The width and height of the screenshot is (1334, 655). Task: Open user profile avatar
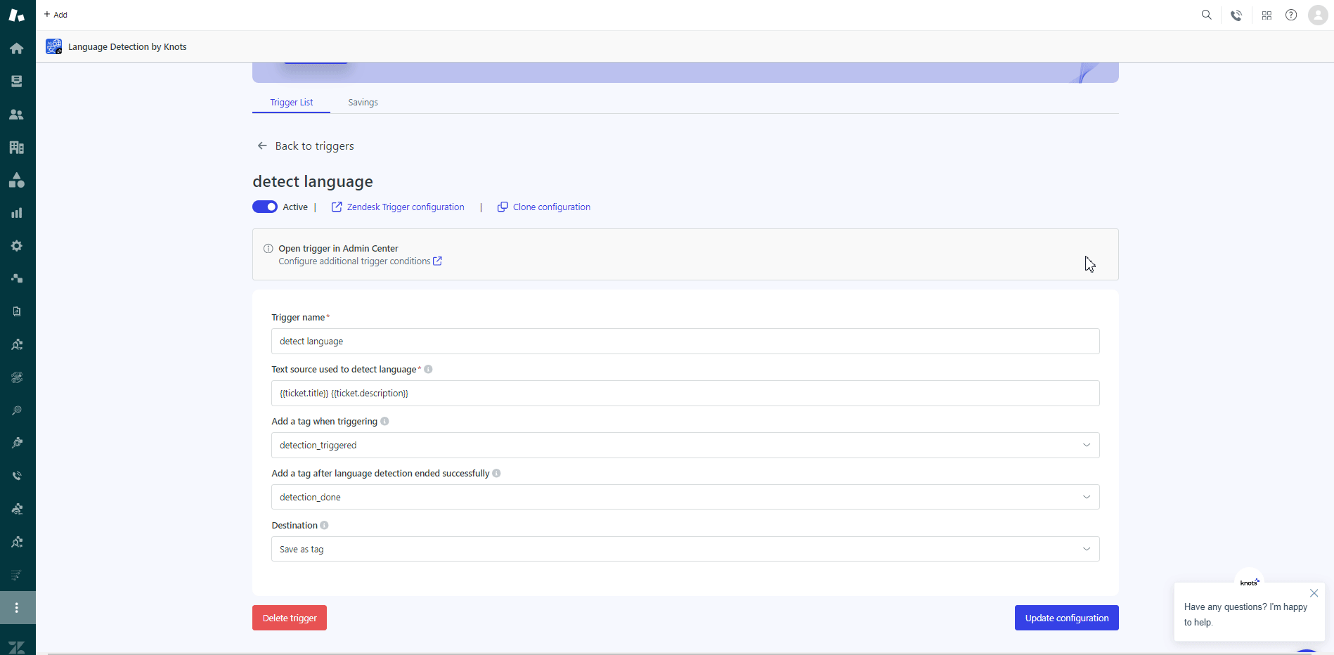[x=1318, y=15]
